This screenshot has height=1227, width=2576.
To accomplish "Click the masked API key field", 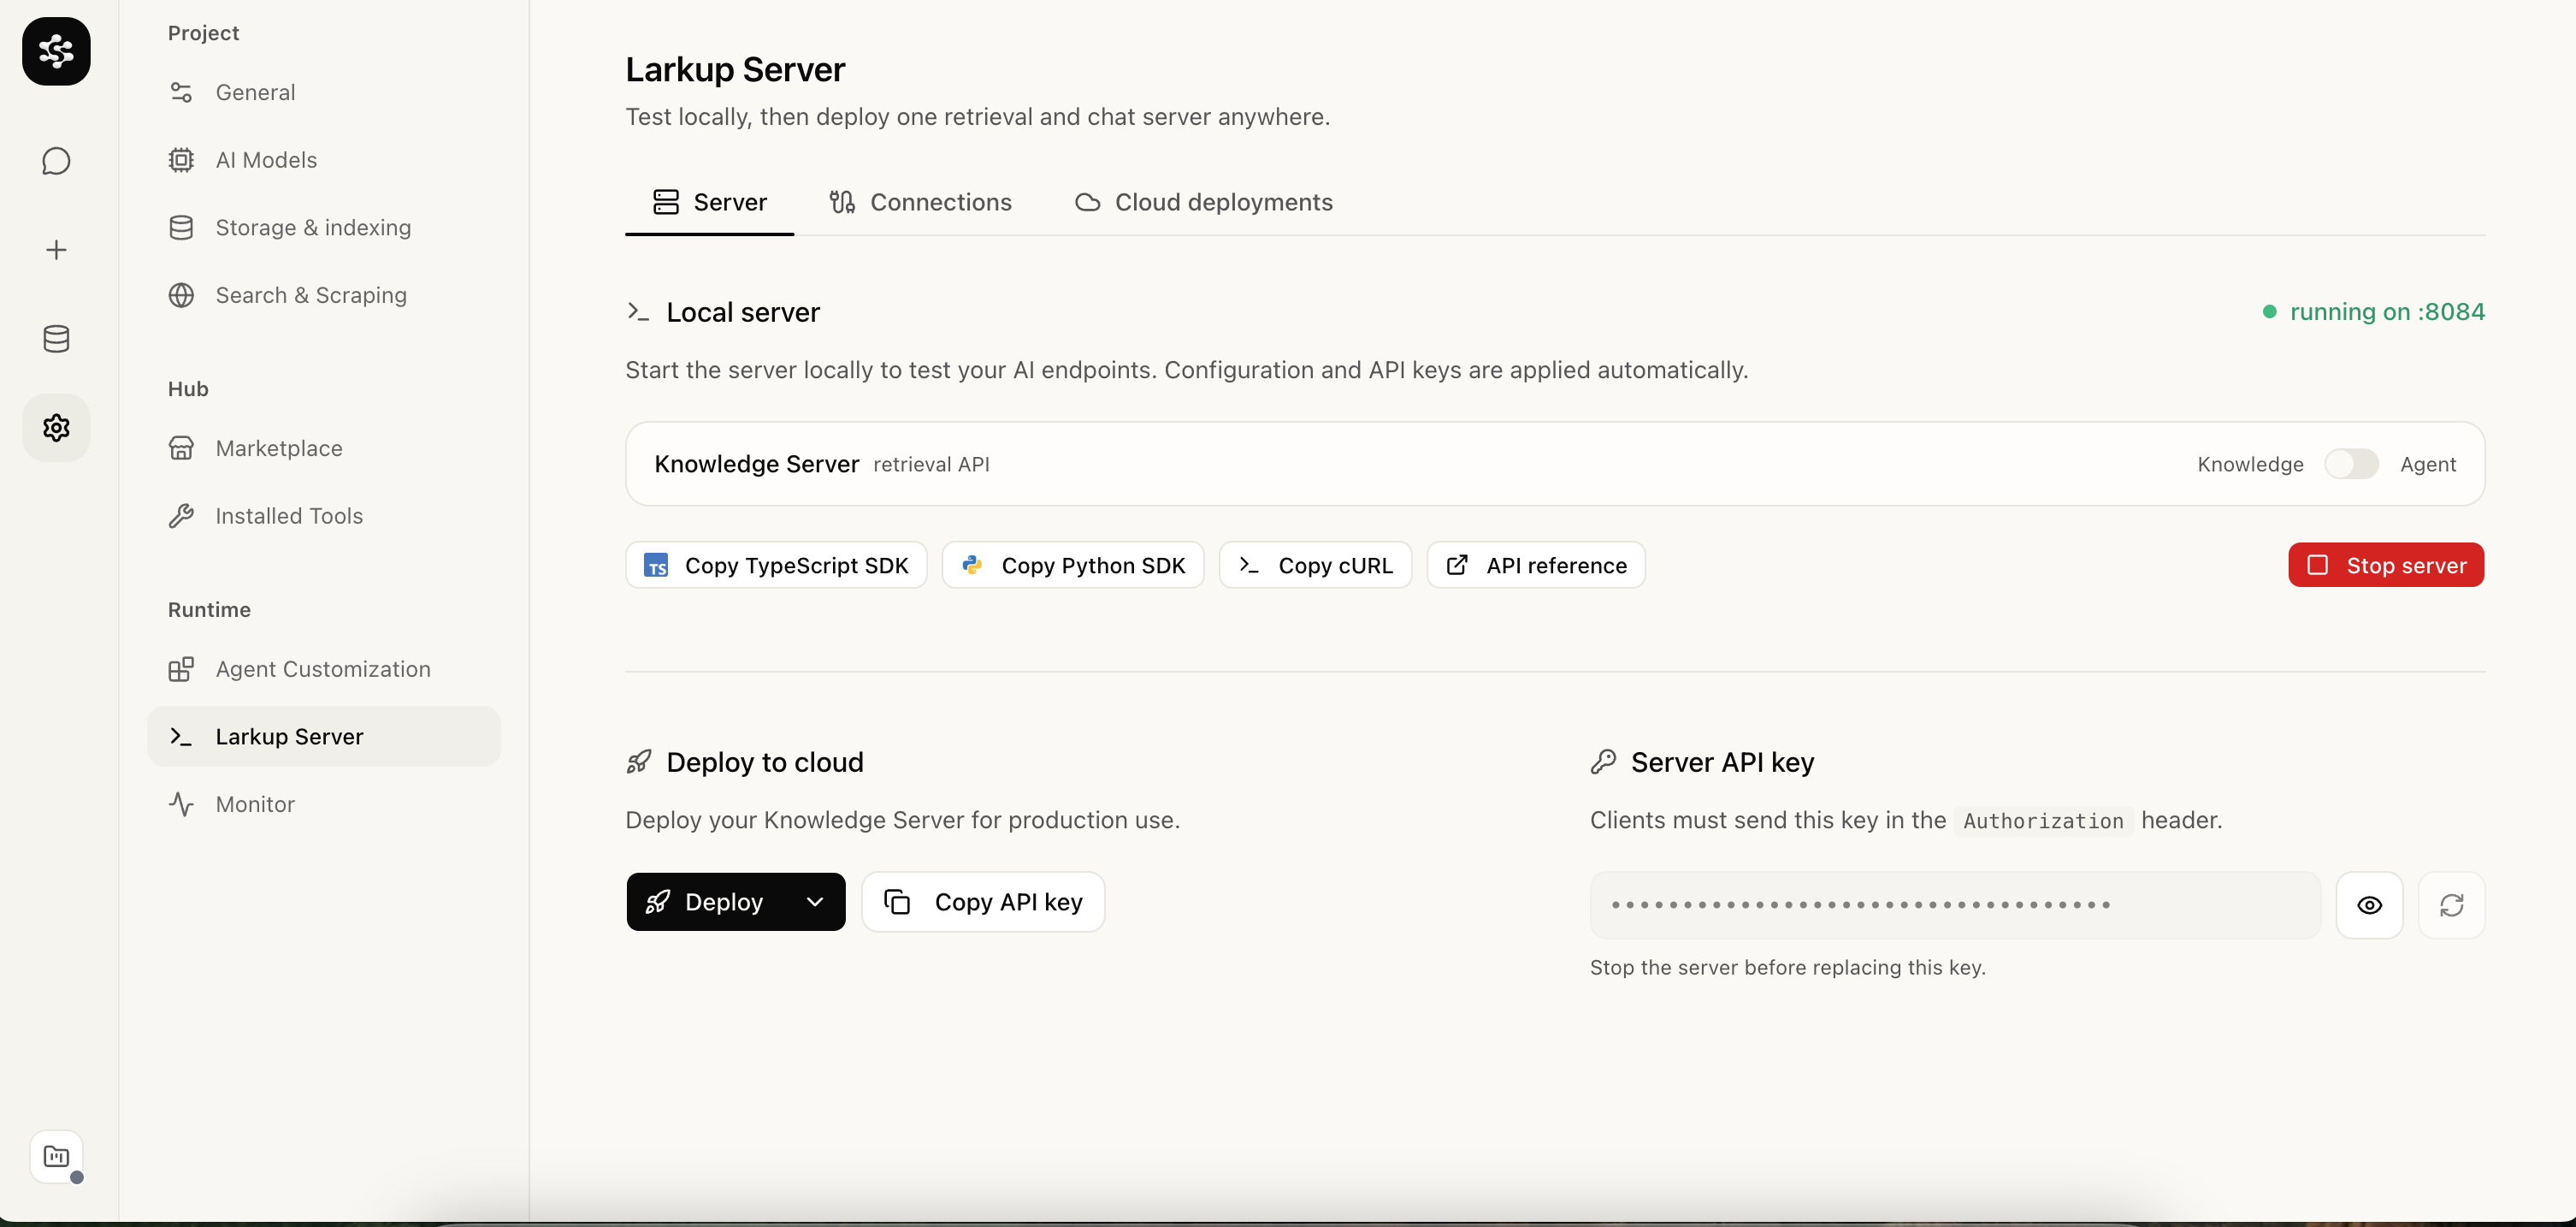I will tap(1955, 904).
